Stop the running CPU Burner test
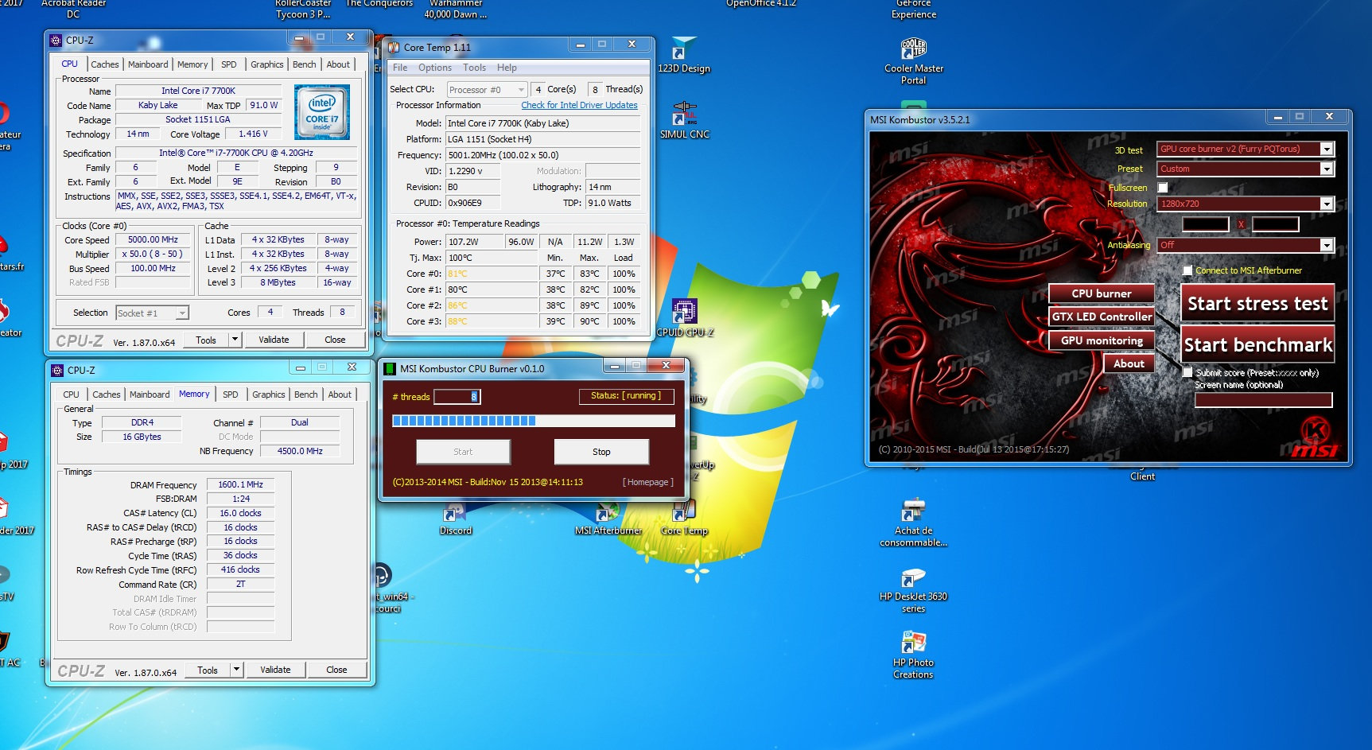1372x750 pixels. pyautogui.click(x=601, y=452)
